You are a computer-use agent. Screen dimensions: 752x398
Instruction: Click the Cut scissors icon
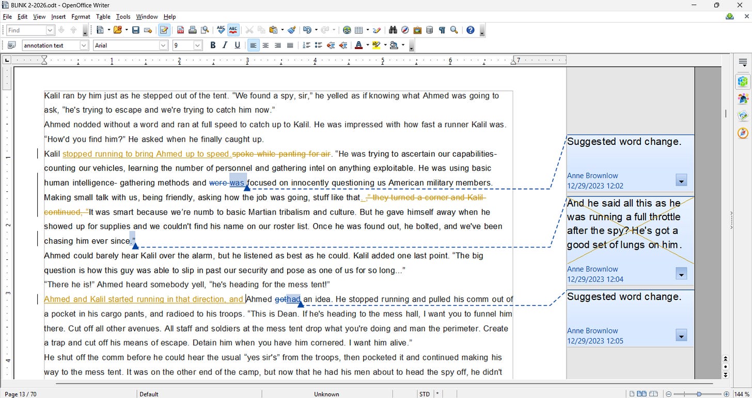pos(249,30)
